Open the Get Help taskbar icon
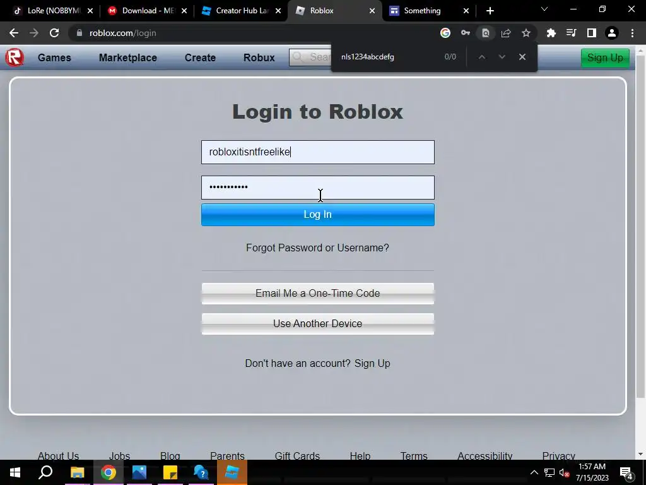646x485 pixels. pyautogui.click(x=201, y=472)
